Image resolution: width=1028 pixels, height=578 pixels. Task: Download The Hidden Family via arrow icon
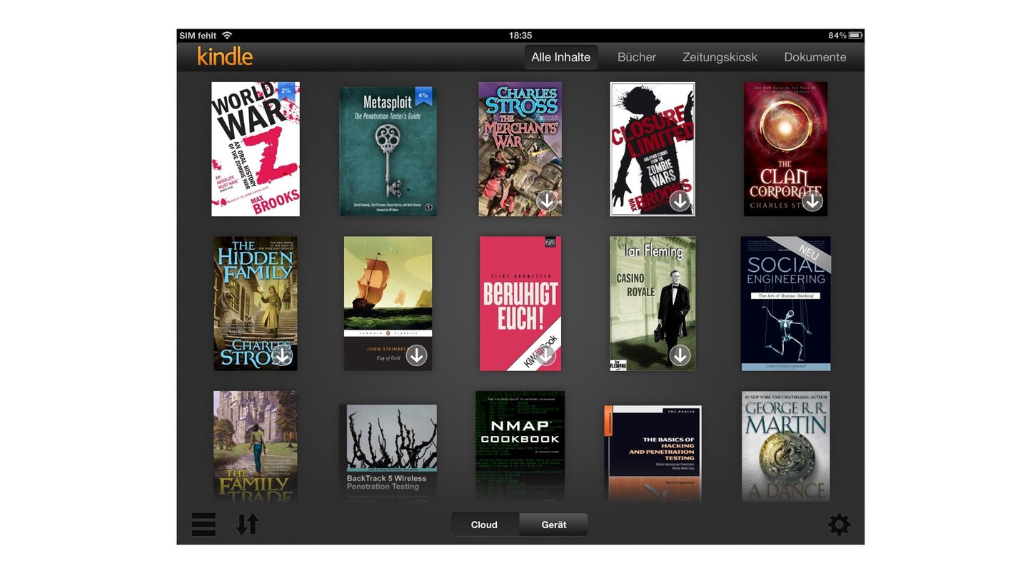coord(282,355)
